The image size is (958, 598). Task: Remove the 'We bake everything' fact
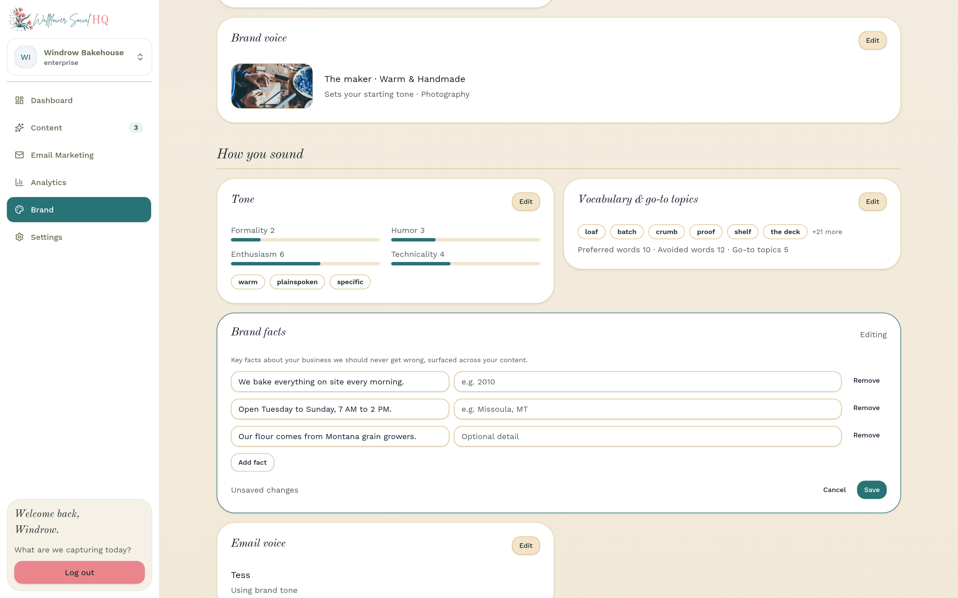[x=866, y=380]
